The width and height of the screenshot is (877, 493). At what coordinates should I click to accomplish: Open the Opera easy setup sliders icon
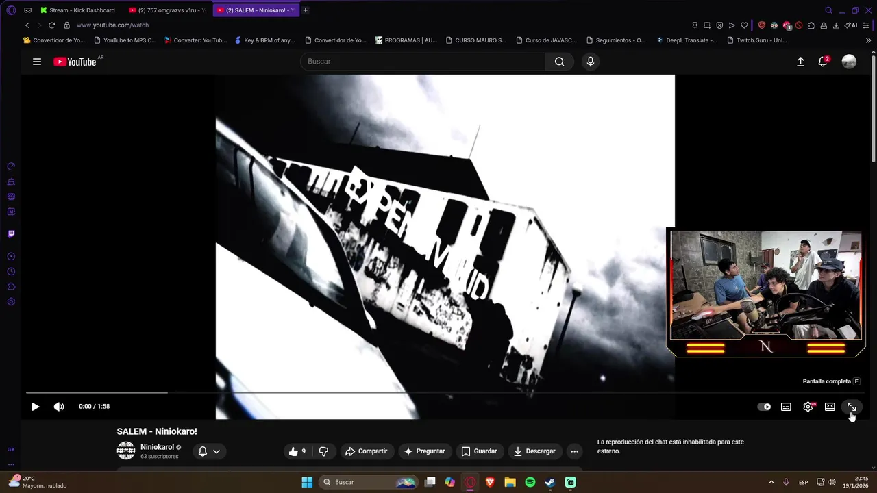coord(867,25)
